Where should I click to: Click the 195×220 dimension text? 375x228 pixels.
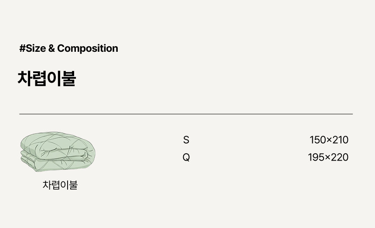coord(328,157)
